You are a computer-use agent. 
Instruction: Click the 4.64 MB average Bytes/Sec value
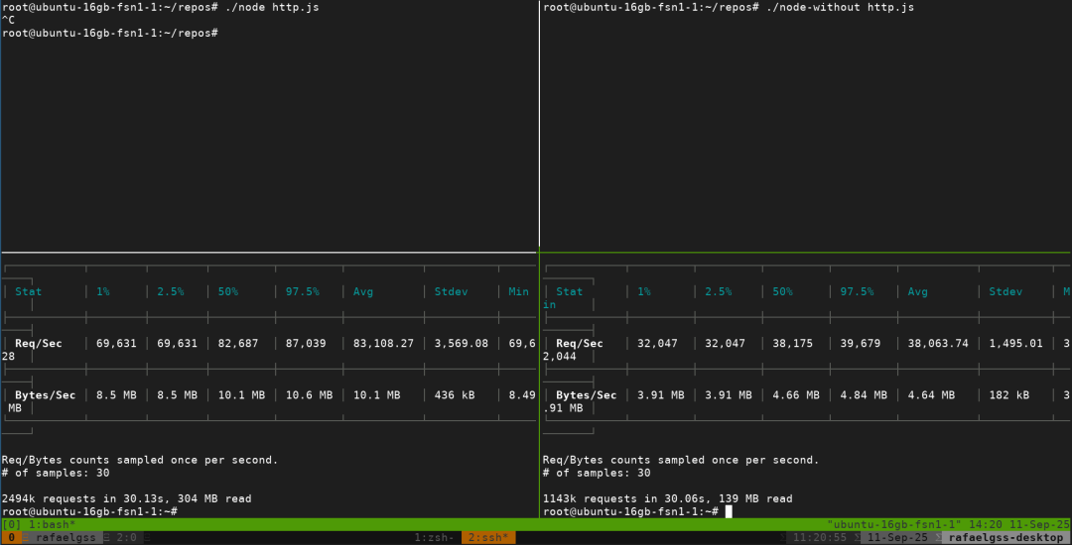click(x=931, y=395)
